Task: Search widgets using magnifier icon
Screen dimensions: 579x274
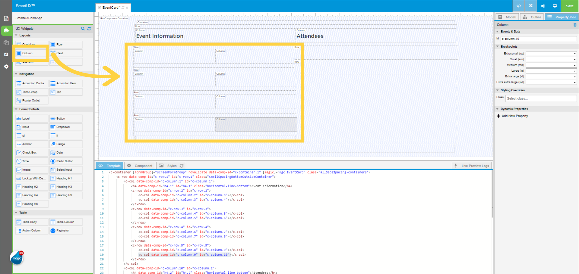Action: [83, 29]
